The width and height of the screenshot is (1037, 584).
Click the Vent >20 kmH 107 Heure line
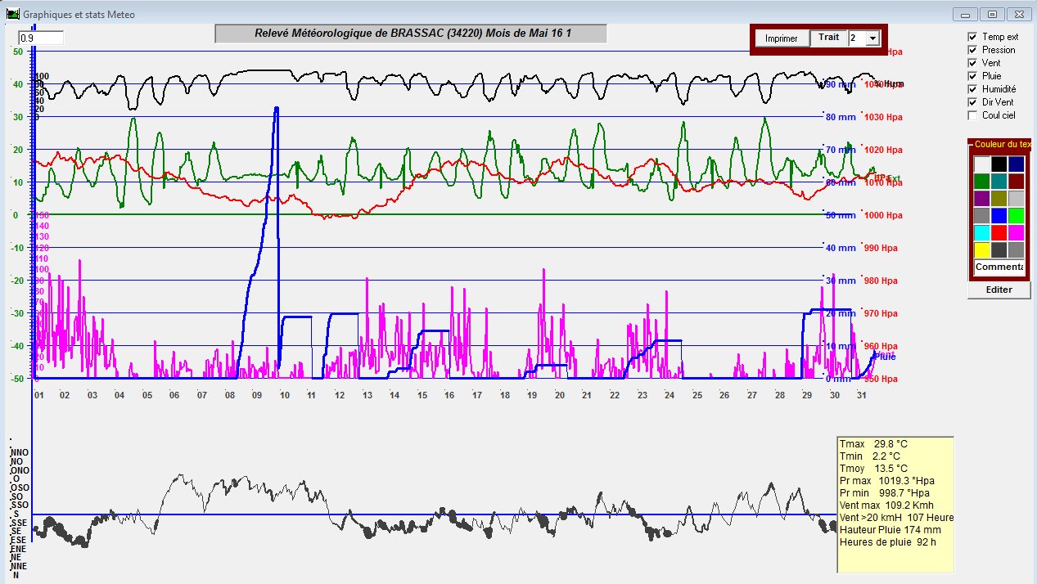point(896,518)
